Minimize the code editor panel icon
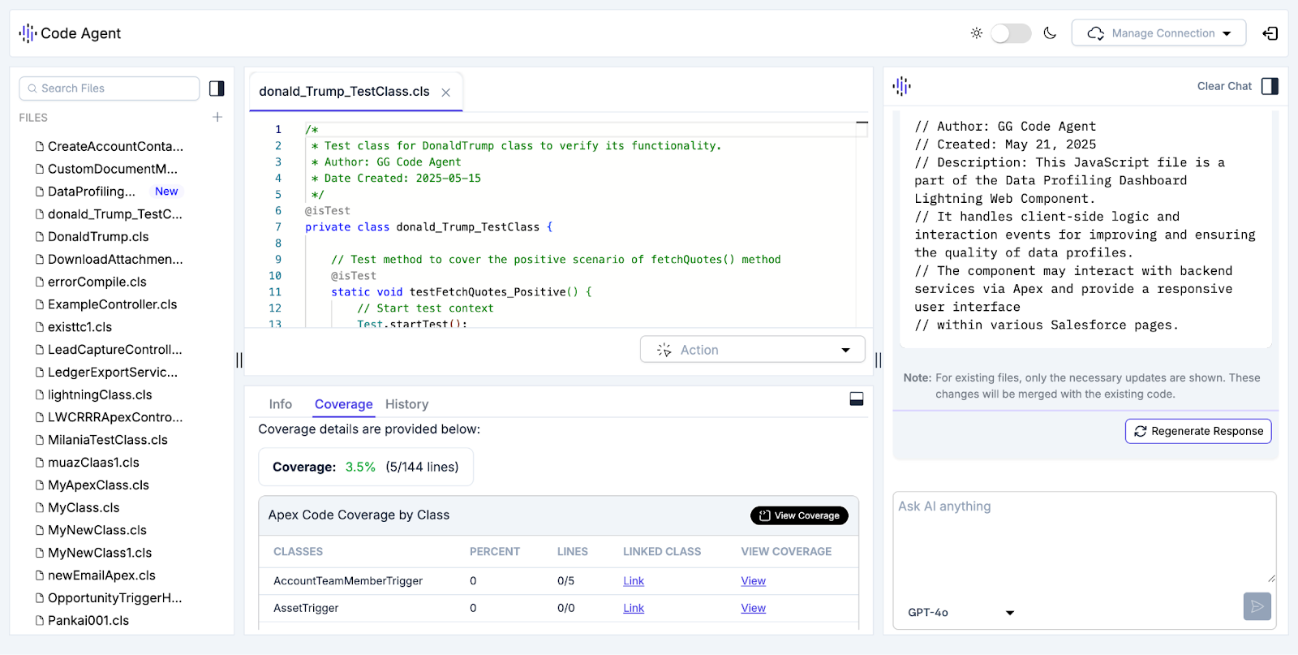Image resolution: width=1298 pixels, height=655 pixels. click(862, 124)
